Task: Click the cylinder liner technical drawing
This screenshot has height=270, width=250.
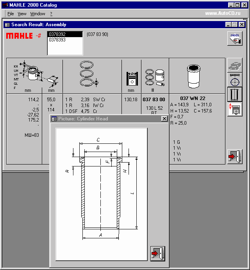Action: (102, 194)
